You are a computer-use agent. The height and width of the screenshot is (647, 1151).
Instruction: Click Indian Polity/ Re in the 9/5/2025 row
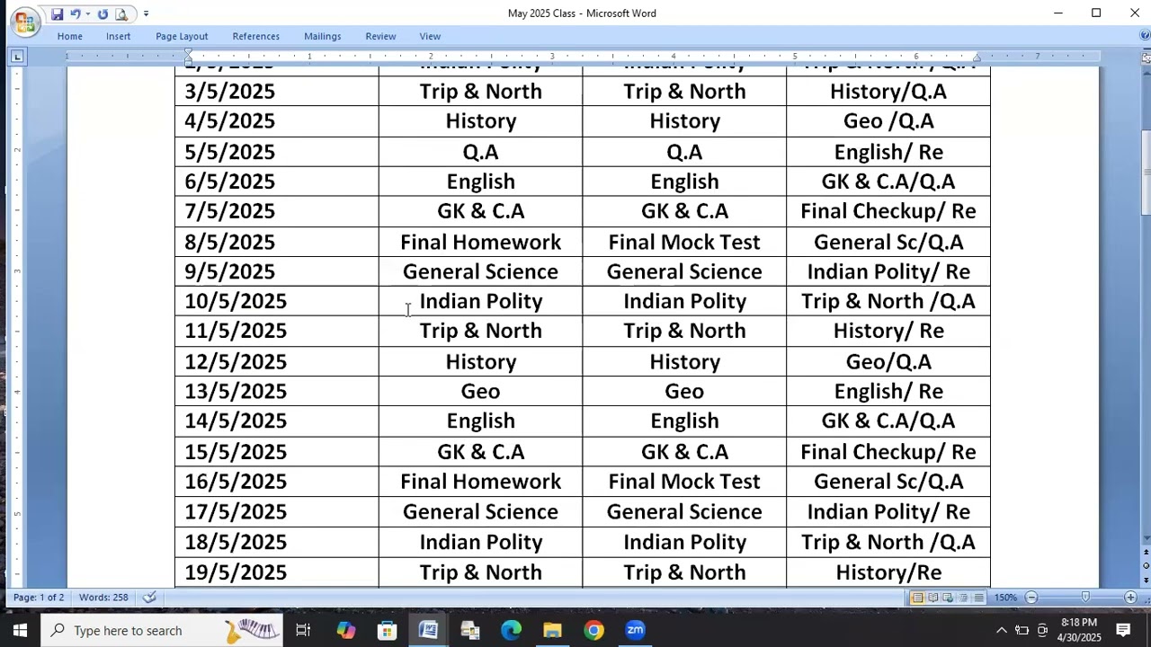[888, 271]
